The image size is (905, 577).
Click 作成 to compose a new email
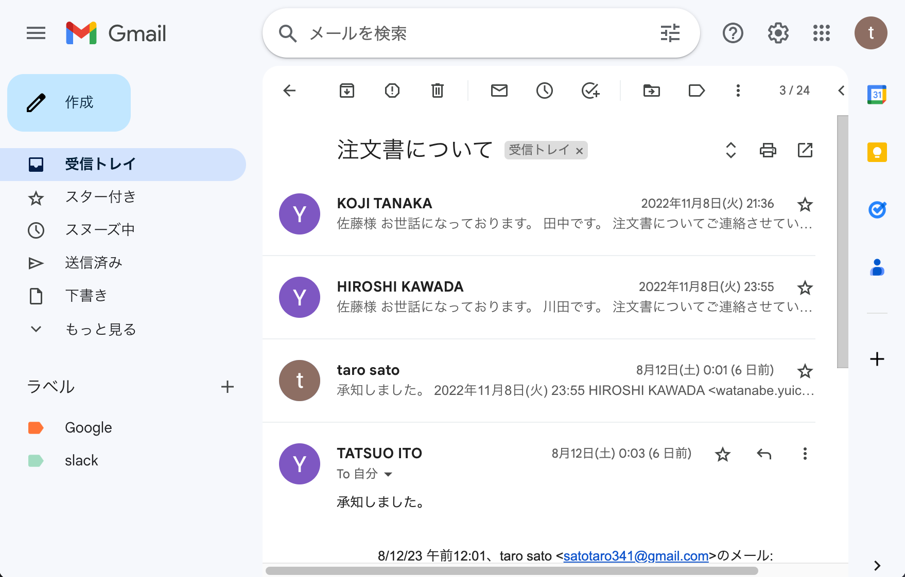[69, 103]
